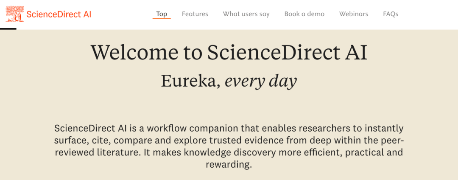Go to the Features section tab
458x180 pixels.
pos(195,14)
